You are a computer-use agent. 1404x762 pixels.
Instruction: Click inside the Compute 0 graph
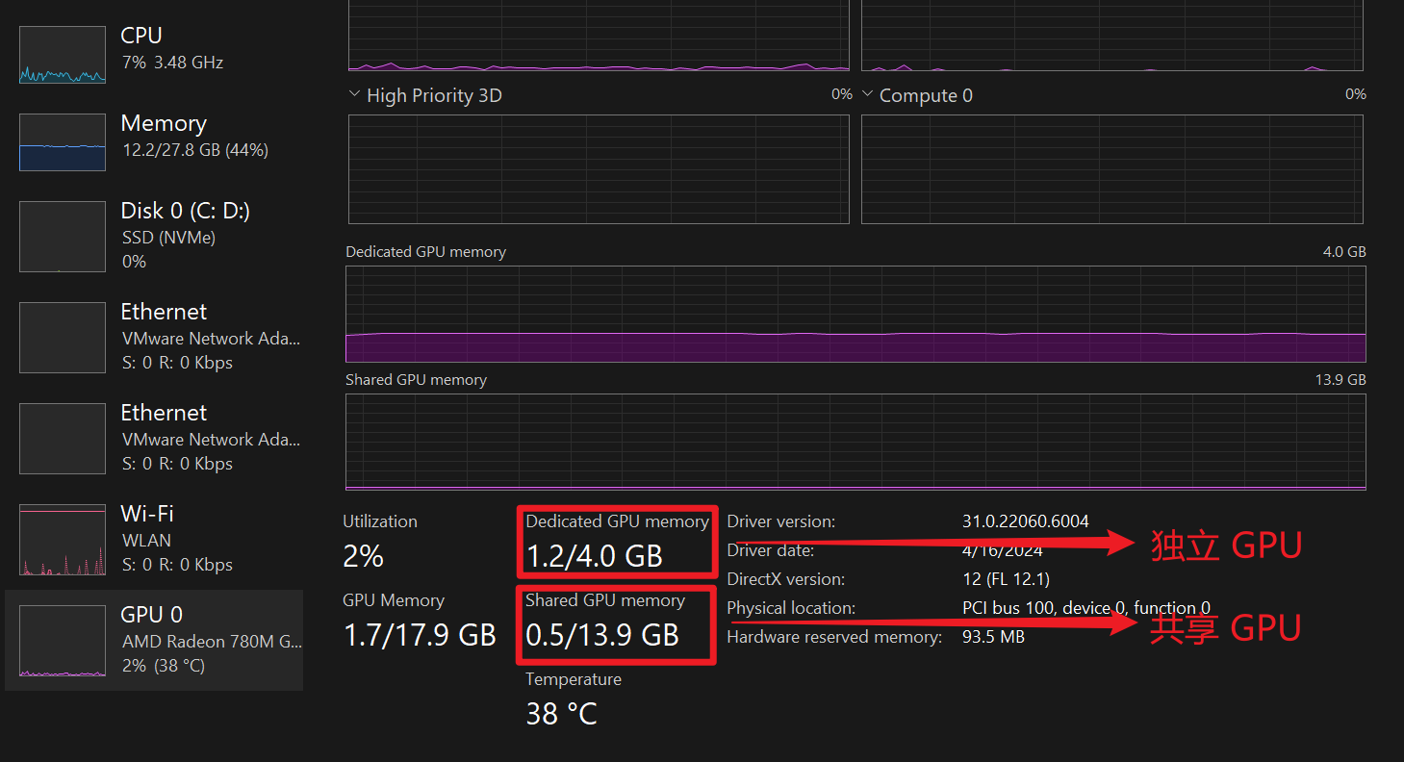click(1111, 169)
